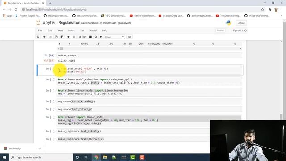
Task: Click the output table scroll-right arrow
Action: [x=240, y=49]
